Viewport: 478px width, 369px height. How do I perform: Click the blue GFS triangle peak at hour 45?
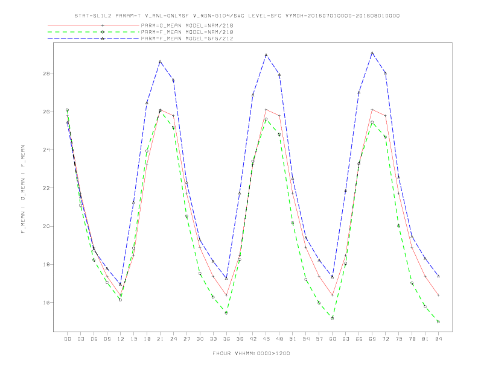[x=266, y=55]
